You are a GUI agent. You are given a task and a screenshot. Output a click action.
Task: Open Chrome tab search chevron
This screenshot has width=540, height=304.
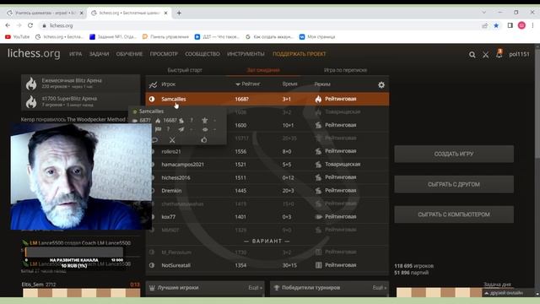483,13
